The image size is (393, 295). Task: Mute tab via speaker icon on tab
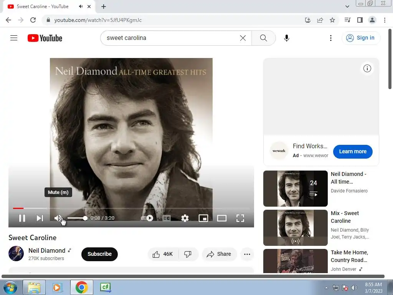(x=81, y=7)
